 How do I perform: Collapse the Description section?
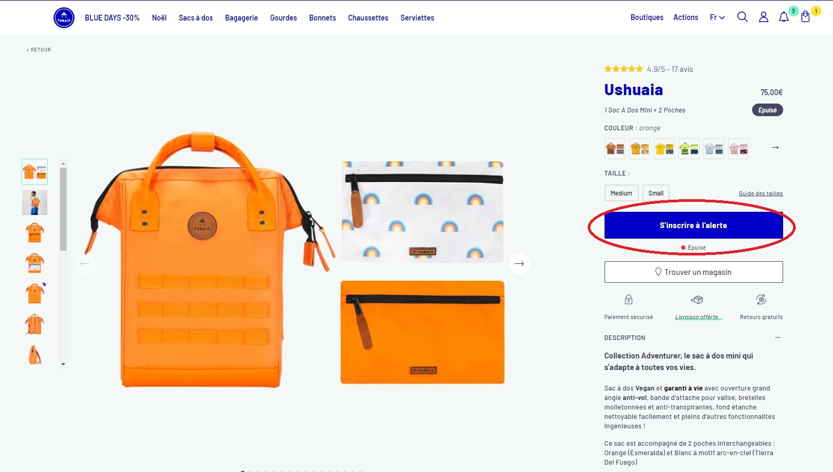[778, 337]
